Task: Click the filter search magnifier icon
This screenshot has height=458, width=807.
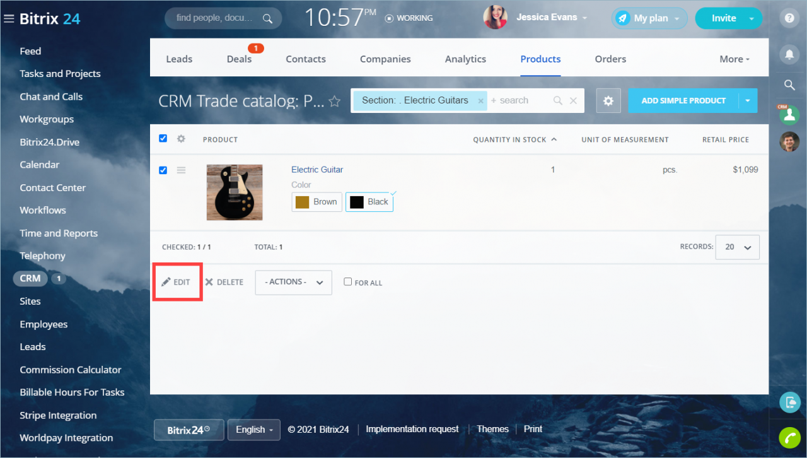Action: (557, 100)
